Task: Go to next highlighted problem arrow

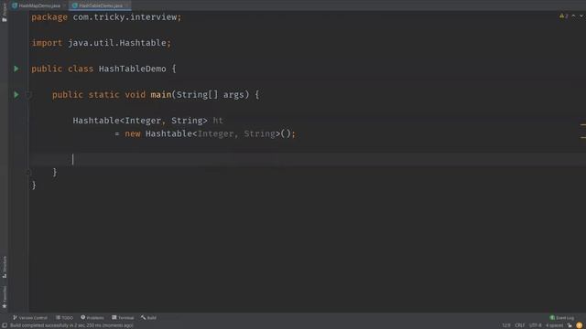Action: click(581, 16)
